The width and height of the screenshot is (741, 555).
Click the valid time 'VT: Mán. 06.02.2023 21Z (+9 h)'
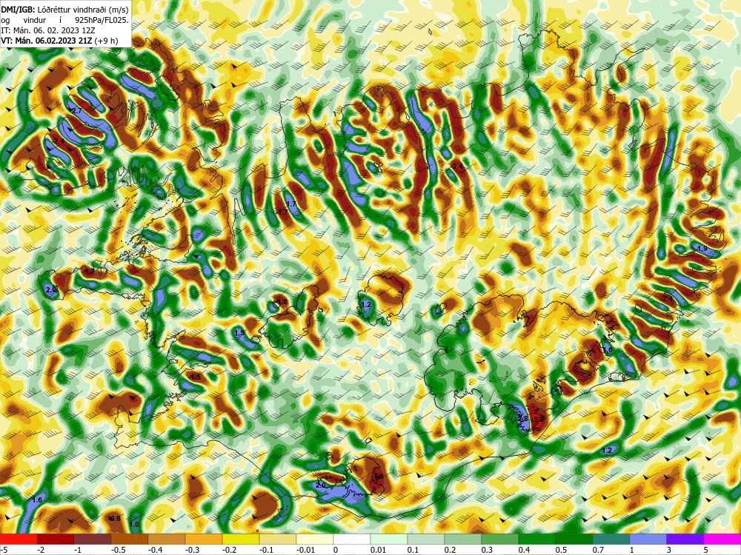pyautogui.click(x=59, y=41)
